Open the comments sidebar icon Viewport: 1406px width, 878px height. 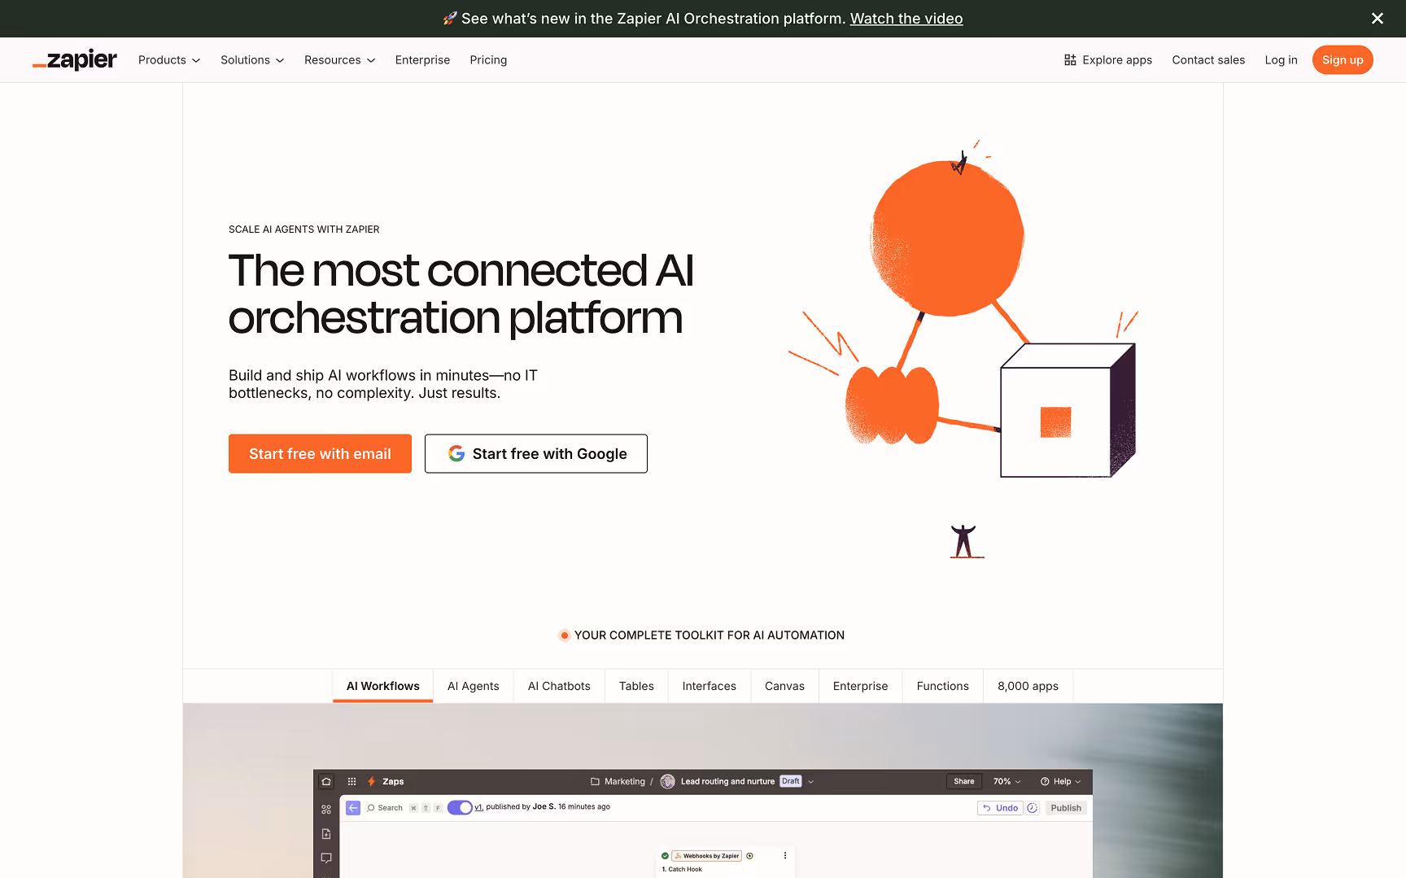[326, 858]
